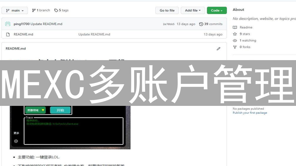The height and width of the screenshot is (166, 296).
Task: Open README.md row commit message
Action: (94, 34)
